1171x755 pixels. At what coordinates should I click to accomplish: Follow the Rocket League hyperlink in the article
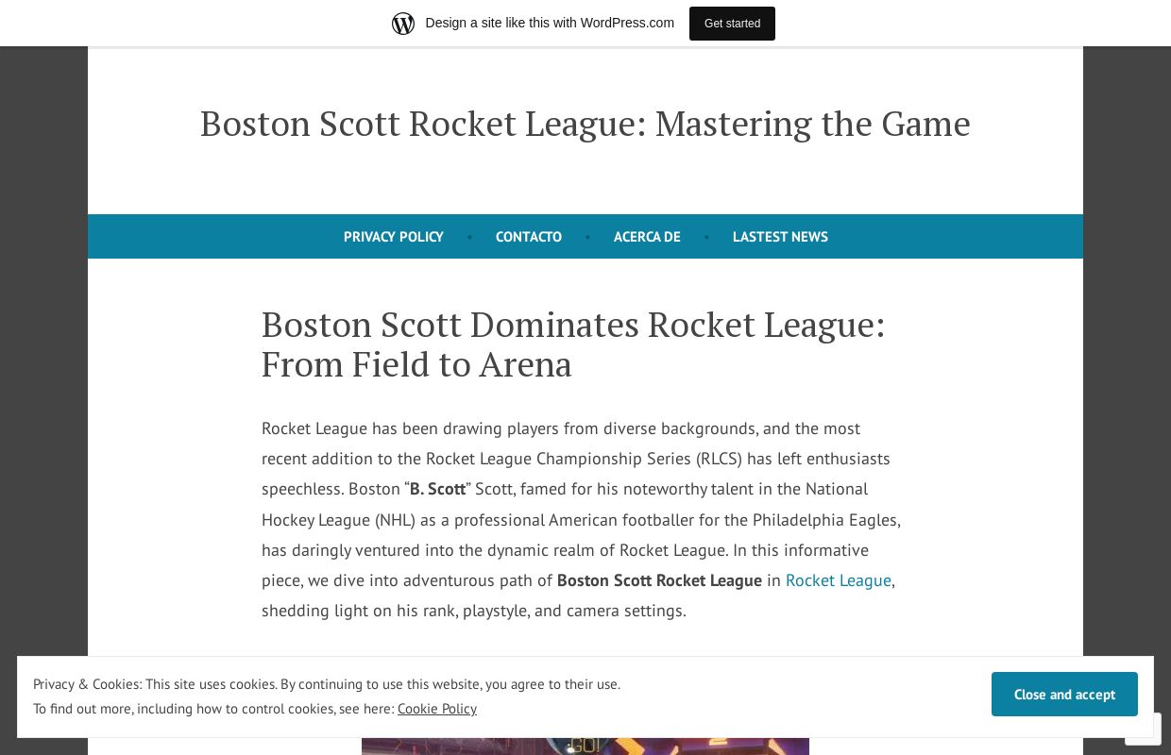838,580
